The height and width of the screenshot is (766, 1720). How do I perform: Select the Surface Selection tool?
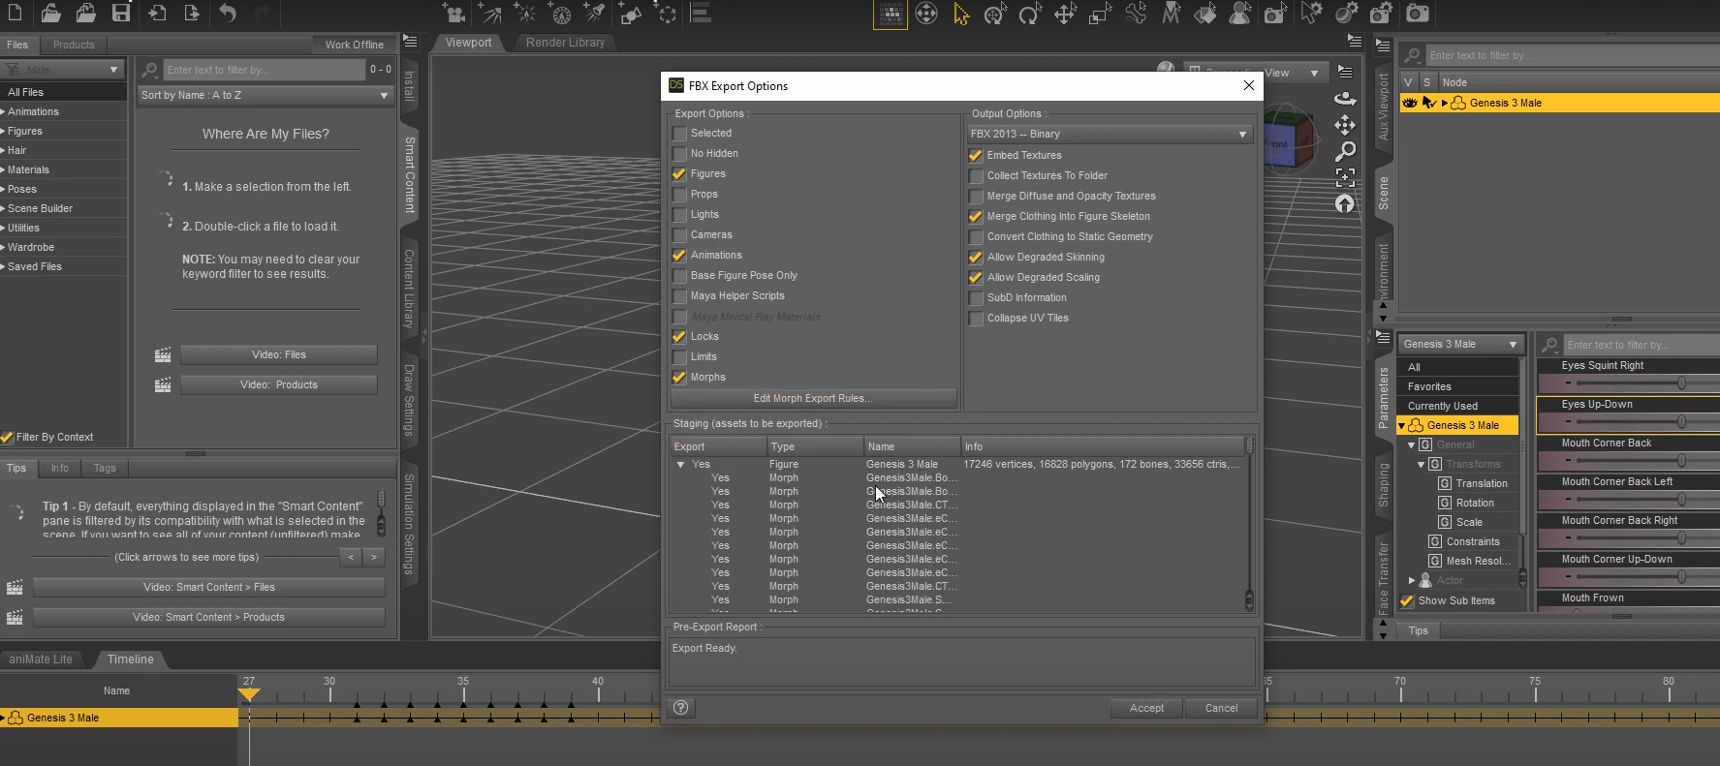coord(1205,14)
